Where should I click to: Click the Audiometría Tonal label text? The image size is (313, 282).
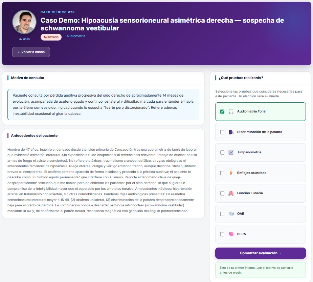pos(251,111)
